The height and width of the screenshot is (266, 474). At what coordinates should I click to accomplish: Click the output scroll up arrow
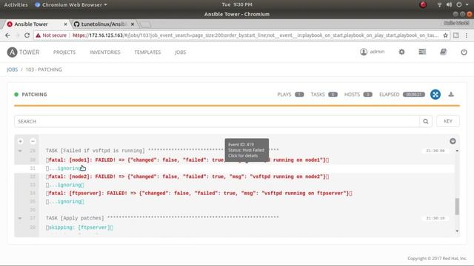[x=457, y=151]
